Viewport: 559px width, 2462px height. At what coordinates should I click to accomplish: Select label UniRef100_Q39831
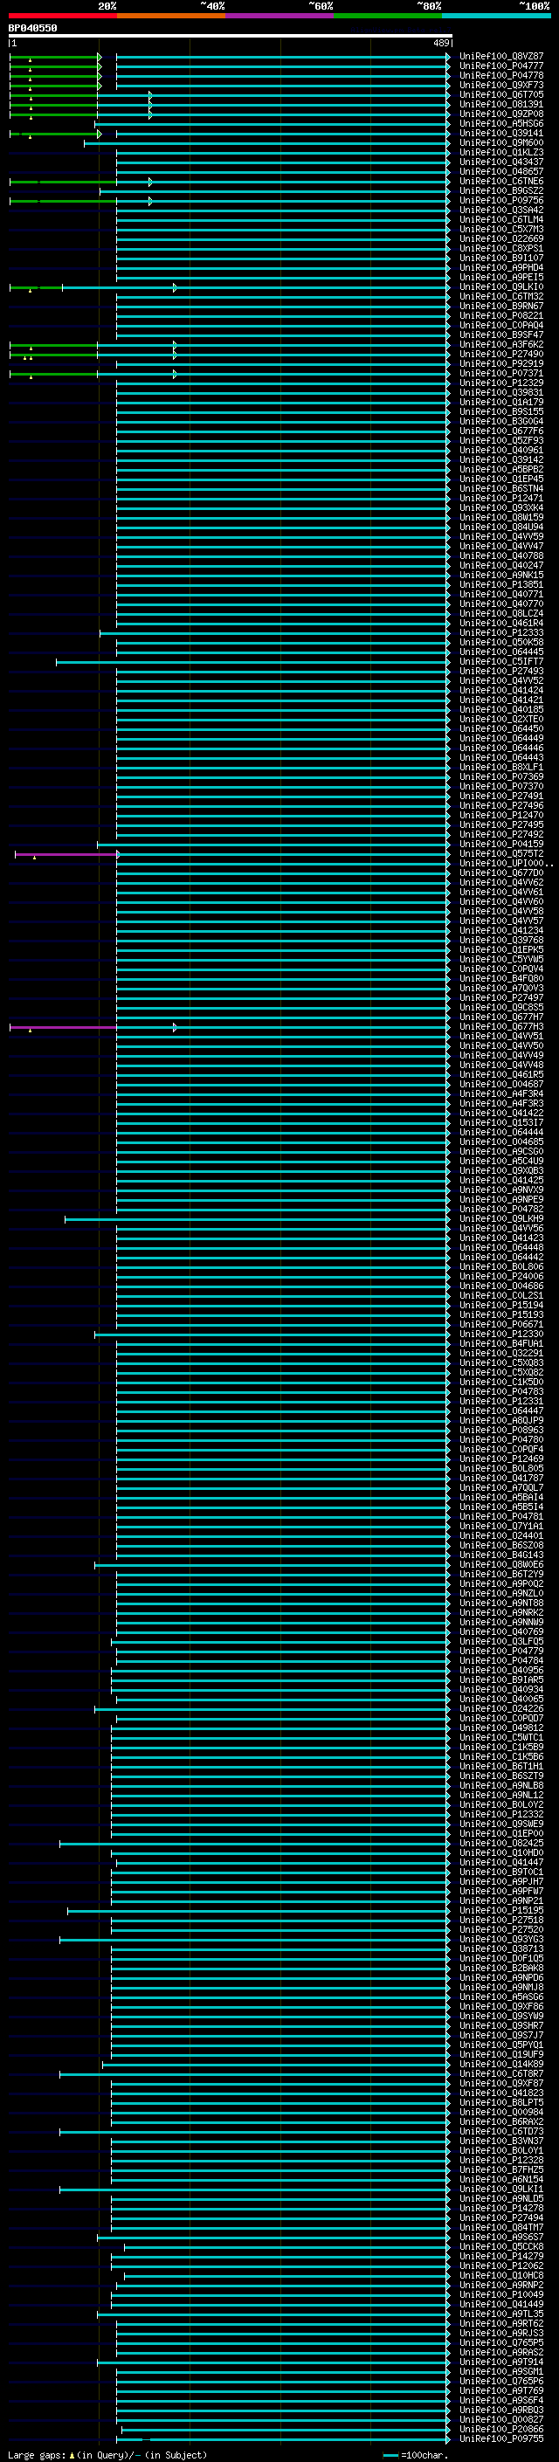pyautogui.click(x=500, y=393)
